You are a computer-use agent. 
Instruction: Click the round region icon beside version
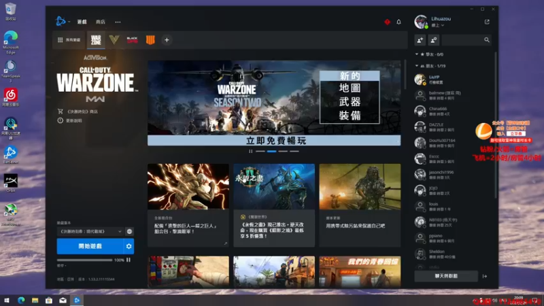(x=129, y=231)
